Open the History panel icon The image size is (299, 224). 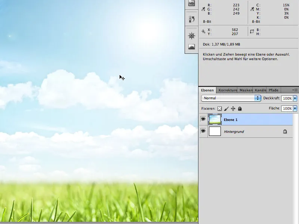191,19
